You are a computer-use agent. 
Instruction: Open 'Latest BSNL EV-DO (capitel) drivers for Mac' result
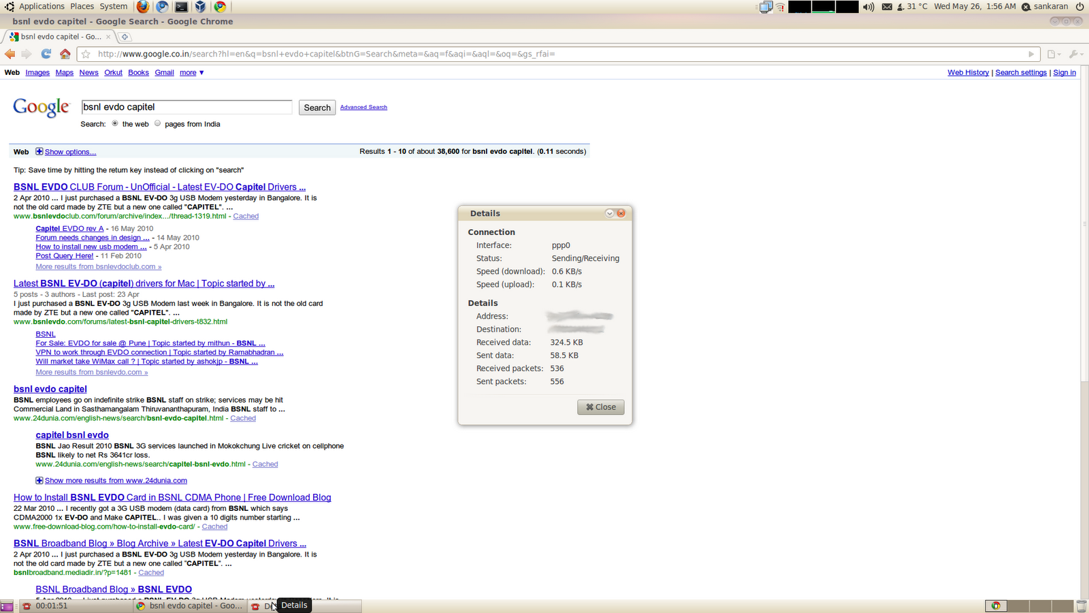pyautogui.click(x=144, y=284)
